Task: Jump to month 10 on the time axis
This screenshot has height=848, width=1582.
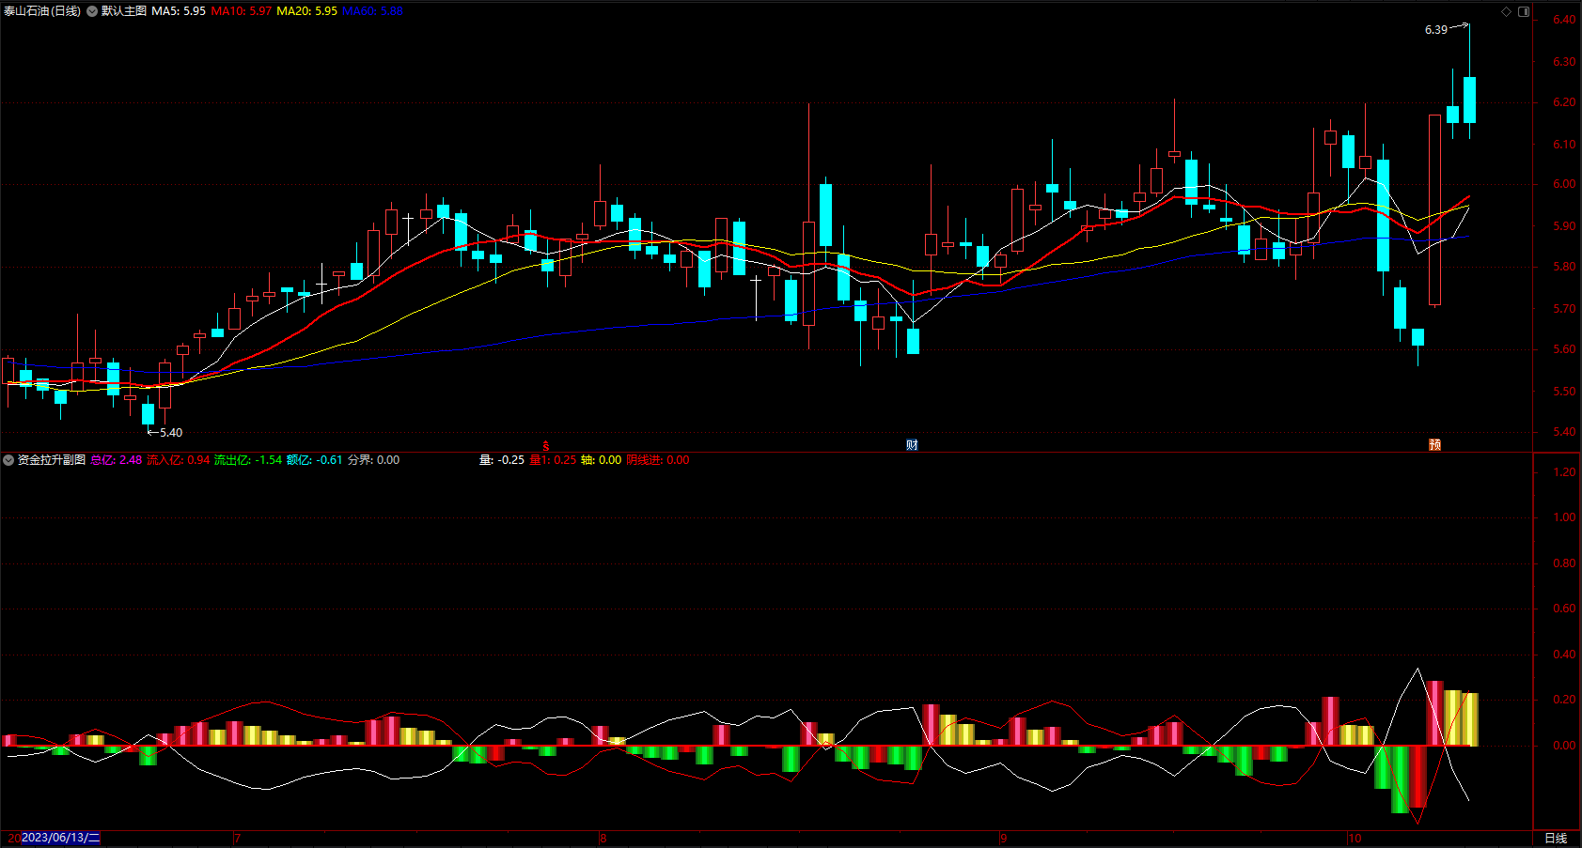Action: (x=1355, y=839)
